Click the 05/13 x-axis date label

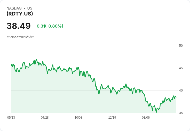11,118
